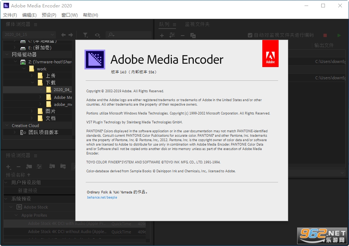
Task: Open the 预设(P) menu
Action: coord(49,15)
